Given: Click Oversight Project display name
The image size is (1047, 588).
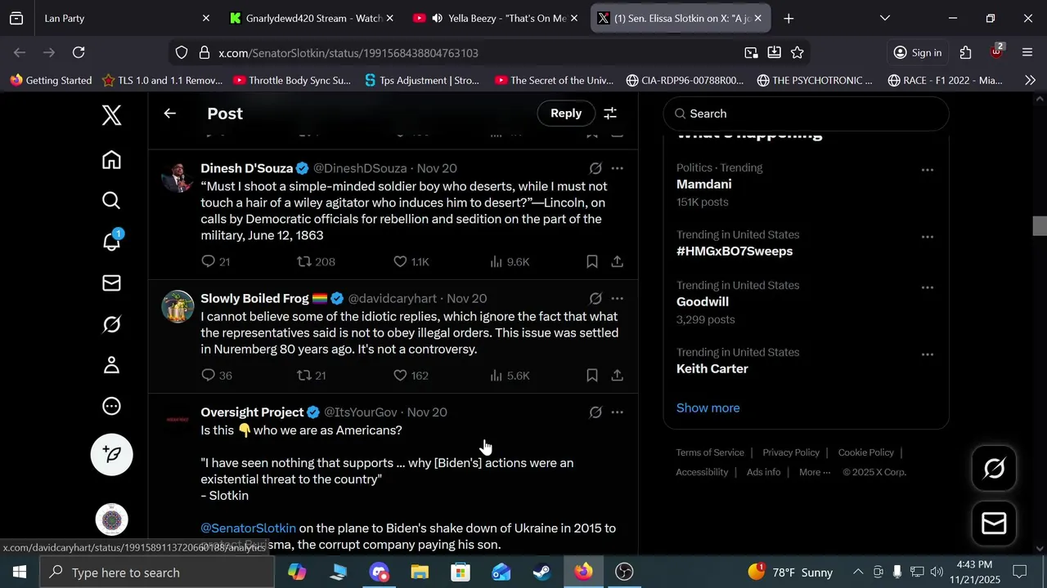Looking at the screenshot, I should tap(252, 412).
